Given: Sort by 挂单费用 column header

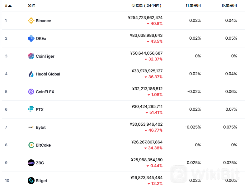Looking at the screenshot, I should (193, 6).
